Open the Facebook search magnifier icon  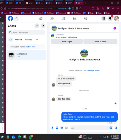point(17,18)
